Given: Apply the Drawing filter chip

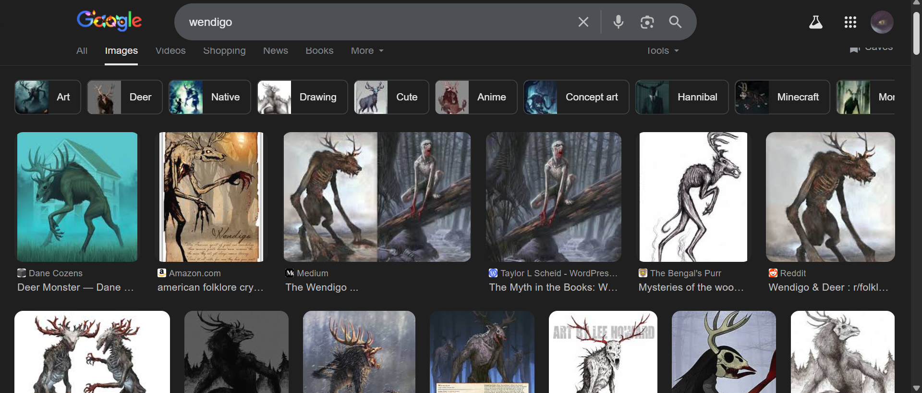Looking at the screenshot, I should 302,97.
